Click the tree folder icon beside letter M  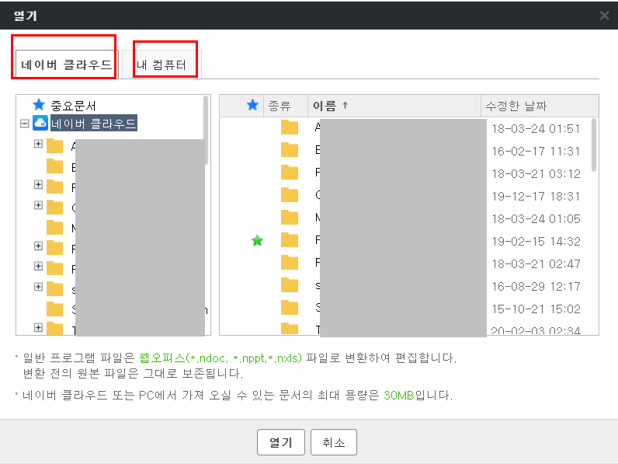pyautogui.click(x=55, y=228)
